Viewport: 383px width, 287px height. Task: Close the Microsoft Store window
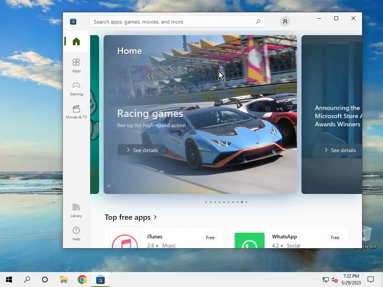353,19
